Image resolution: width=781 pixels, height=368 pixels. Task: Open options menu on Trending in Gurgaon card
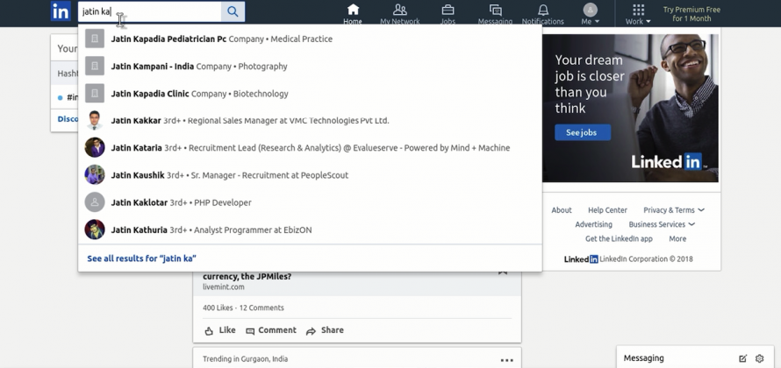pos(506,360)
